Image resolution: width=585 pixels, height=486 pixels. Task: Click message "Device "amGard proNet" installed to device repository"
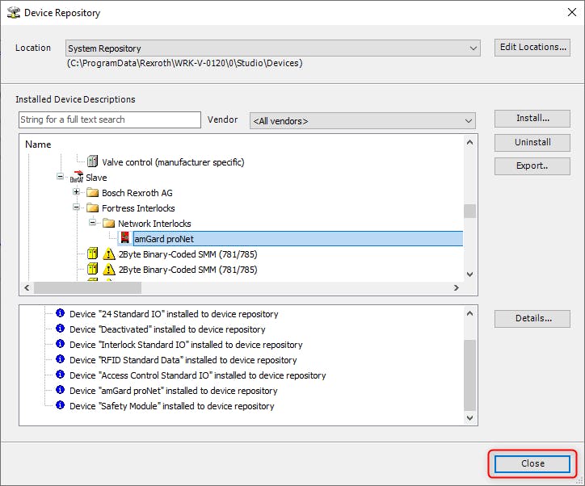pos(174,391)
